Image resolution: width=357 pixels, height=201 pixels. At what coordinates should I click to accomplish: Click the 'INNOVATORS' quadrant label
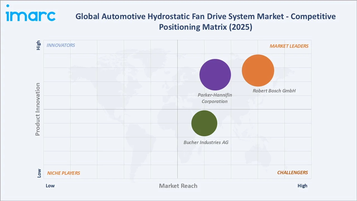click(x=61, y=45)
